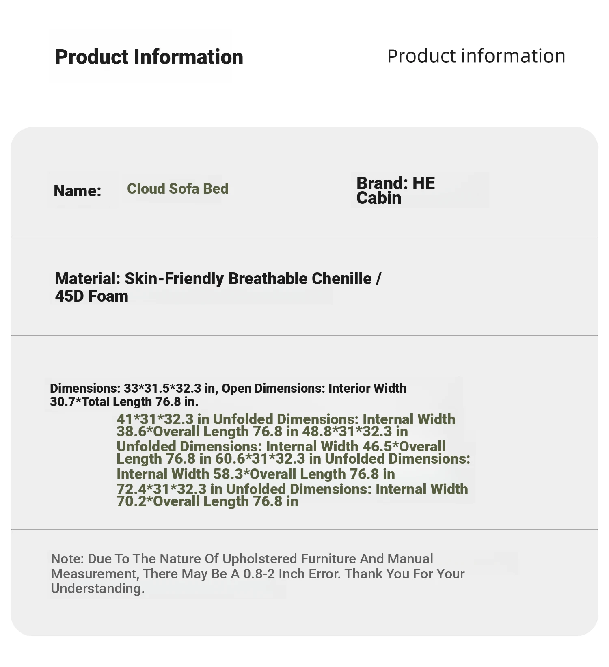Select the Name: label
Image resolution: width=609 pixels, height=667 pixels.
click(x=78, y=191)
